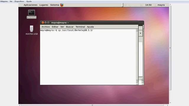Open the VirtualBox Ver menu
189x106 pixels.
point(11,1)
